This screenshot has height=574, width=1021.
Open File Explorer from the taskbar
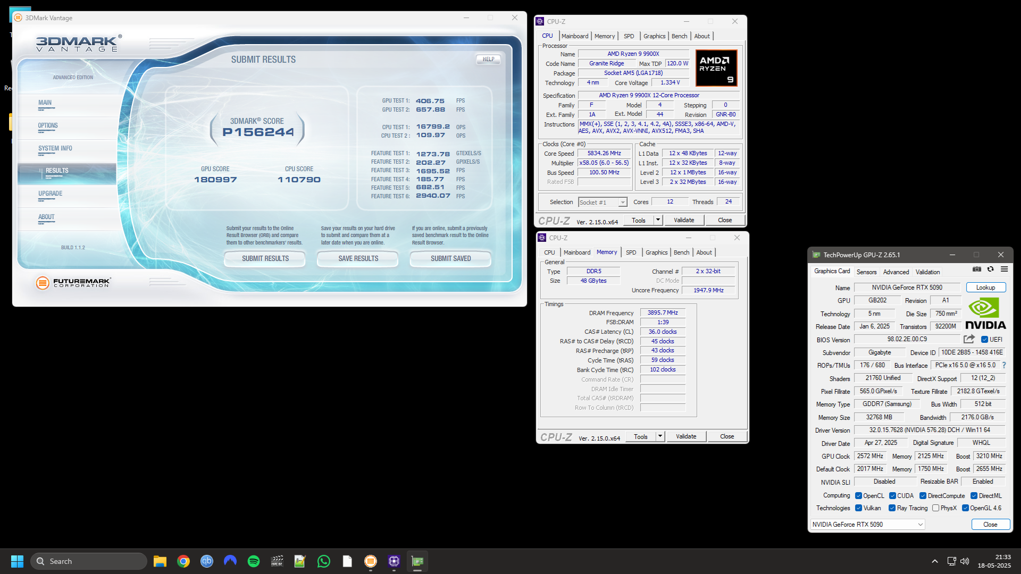point(160,561)
